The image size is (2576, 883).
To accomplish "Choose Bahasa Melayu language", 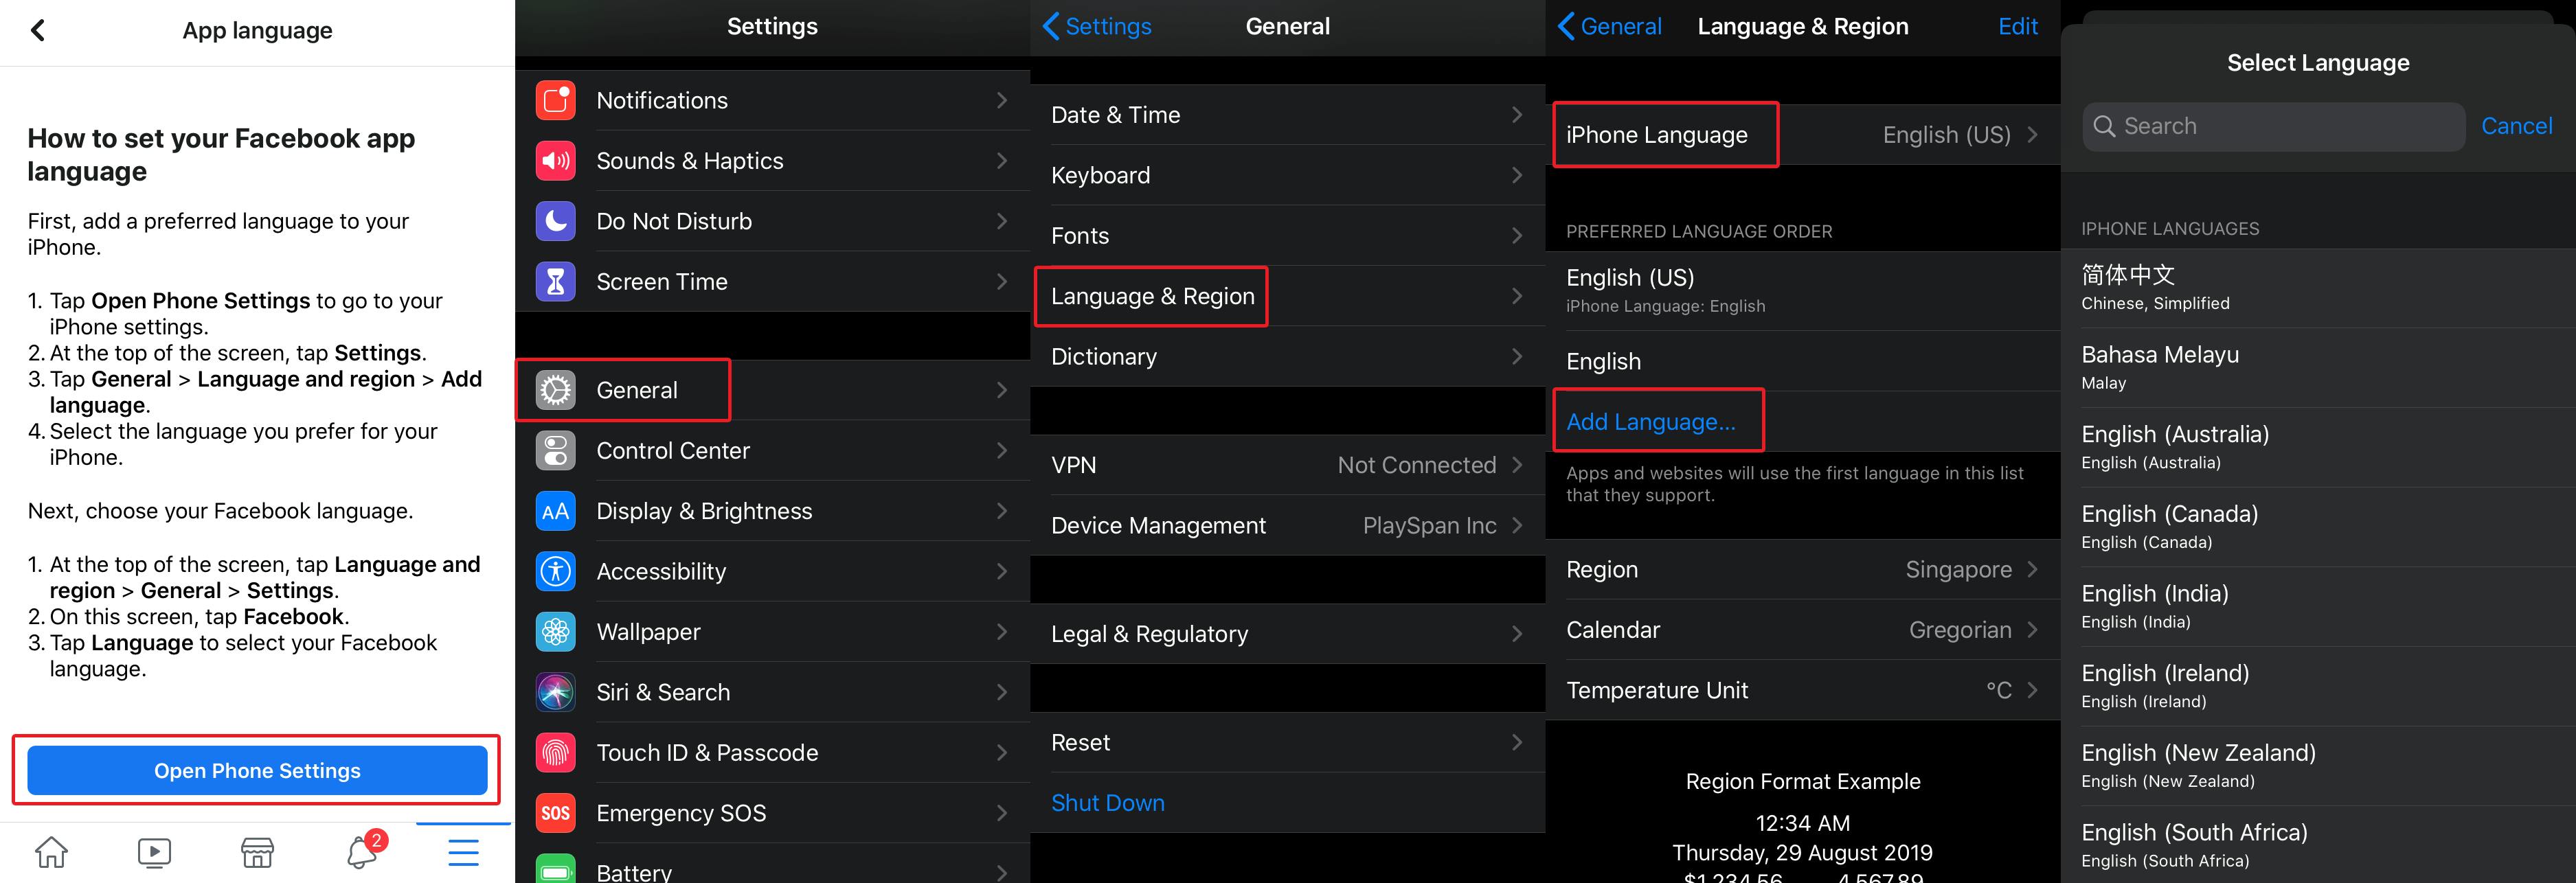I will [x=2318, y=367].
